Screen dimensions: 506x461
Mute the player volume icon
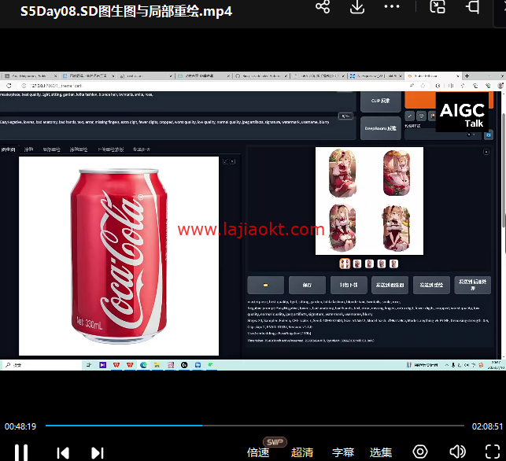point(457,452)
